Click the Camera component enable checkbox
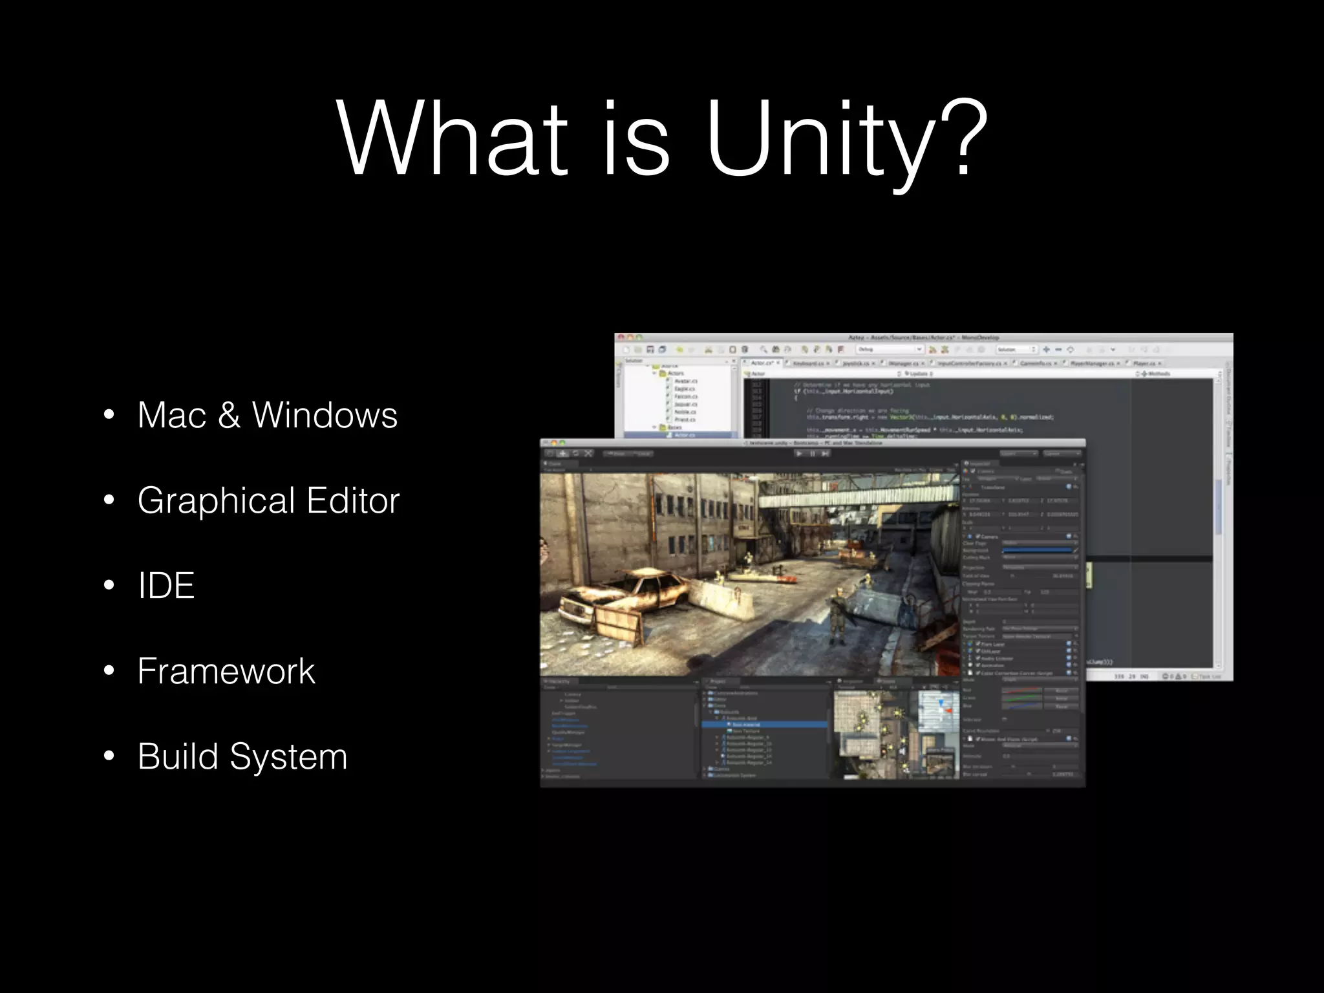The image size is (1324, 993). 977,536
